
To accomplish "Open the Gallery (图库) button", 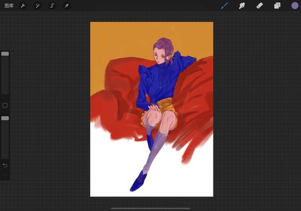I will (x=9, y=6).
